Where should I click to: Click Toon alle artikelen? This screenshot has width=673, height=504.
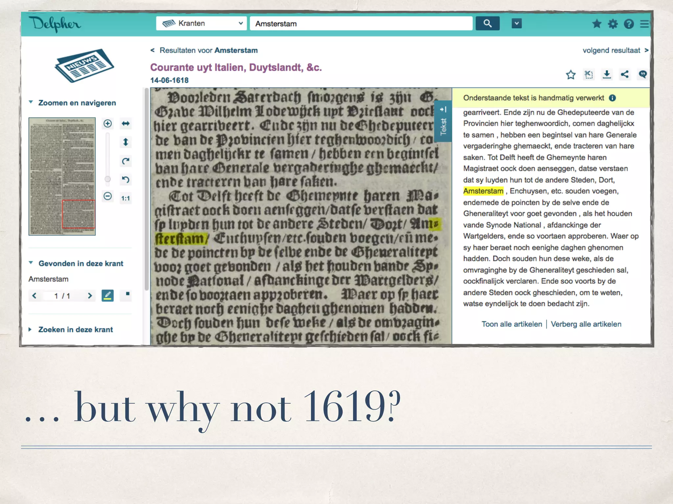coord(512,324)
